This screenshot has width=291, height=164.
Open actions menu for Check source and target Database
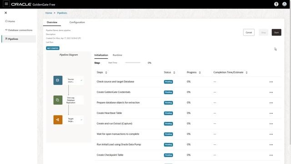pyautogui.click(x=271, y=82)
